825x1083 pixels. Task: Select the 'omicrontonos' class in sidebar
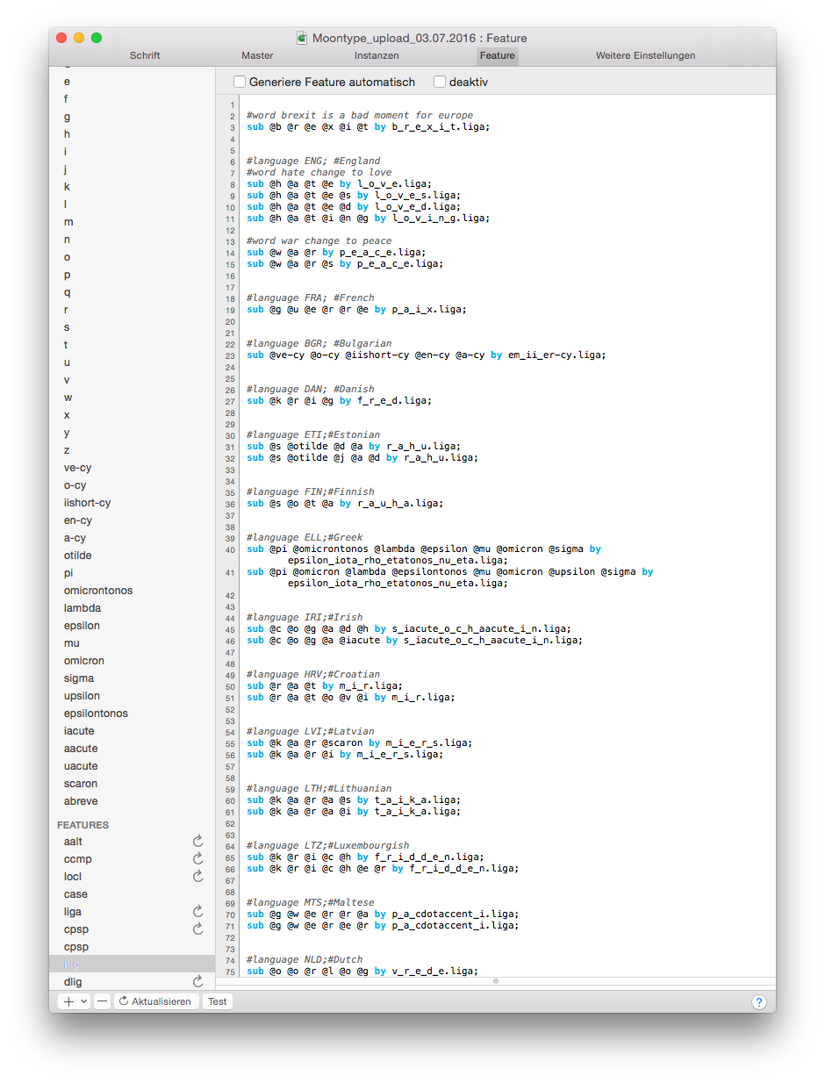(x=98, y=591)
